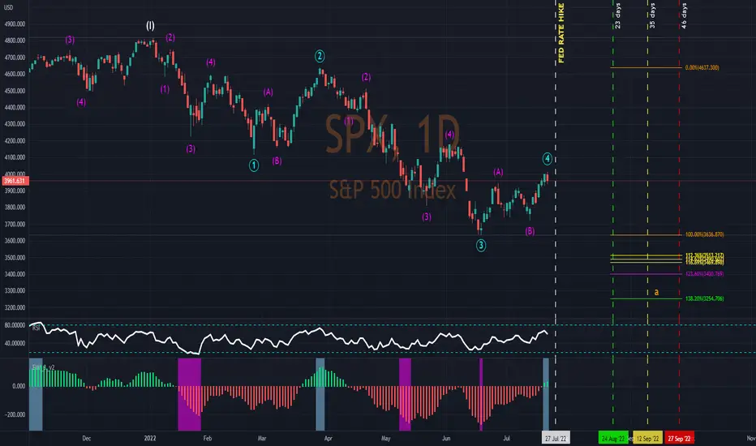The image size is (756, 446).
Task: Select the 0.00% Fibonacci level label
Action: pyautogui.click(x=702, y=67)
